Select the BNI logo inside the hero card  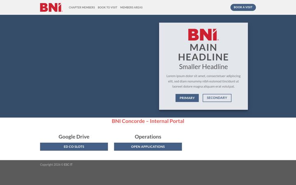(x=203, y=35)
